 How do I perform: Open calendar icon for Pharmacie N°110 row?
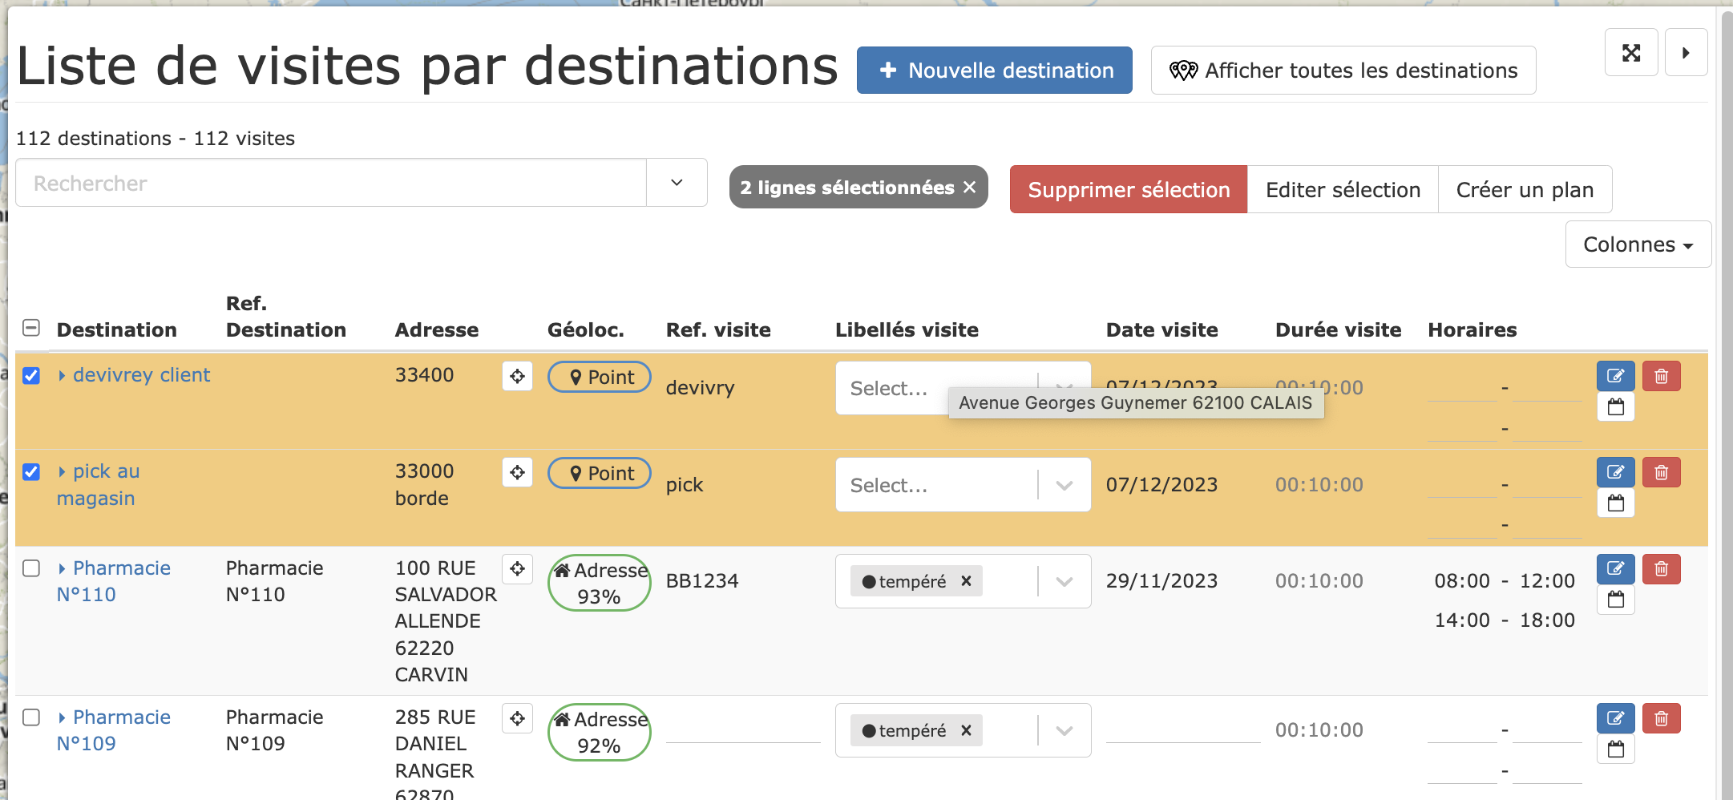tap(1615, 600)
